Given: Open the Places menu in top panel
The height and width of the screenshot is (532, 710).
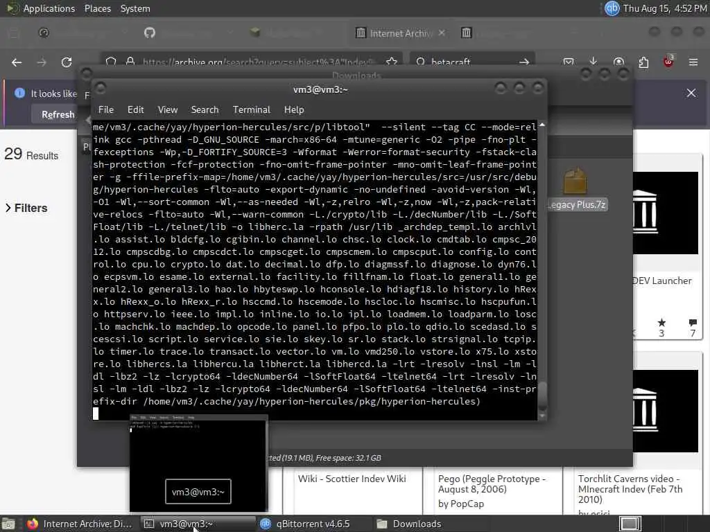Looking at the screenshot, I should (97, 8).
